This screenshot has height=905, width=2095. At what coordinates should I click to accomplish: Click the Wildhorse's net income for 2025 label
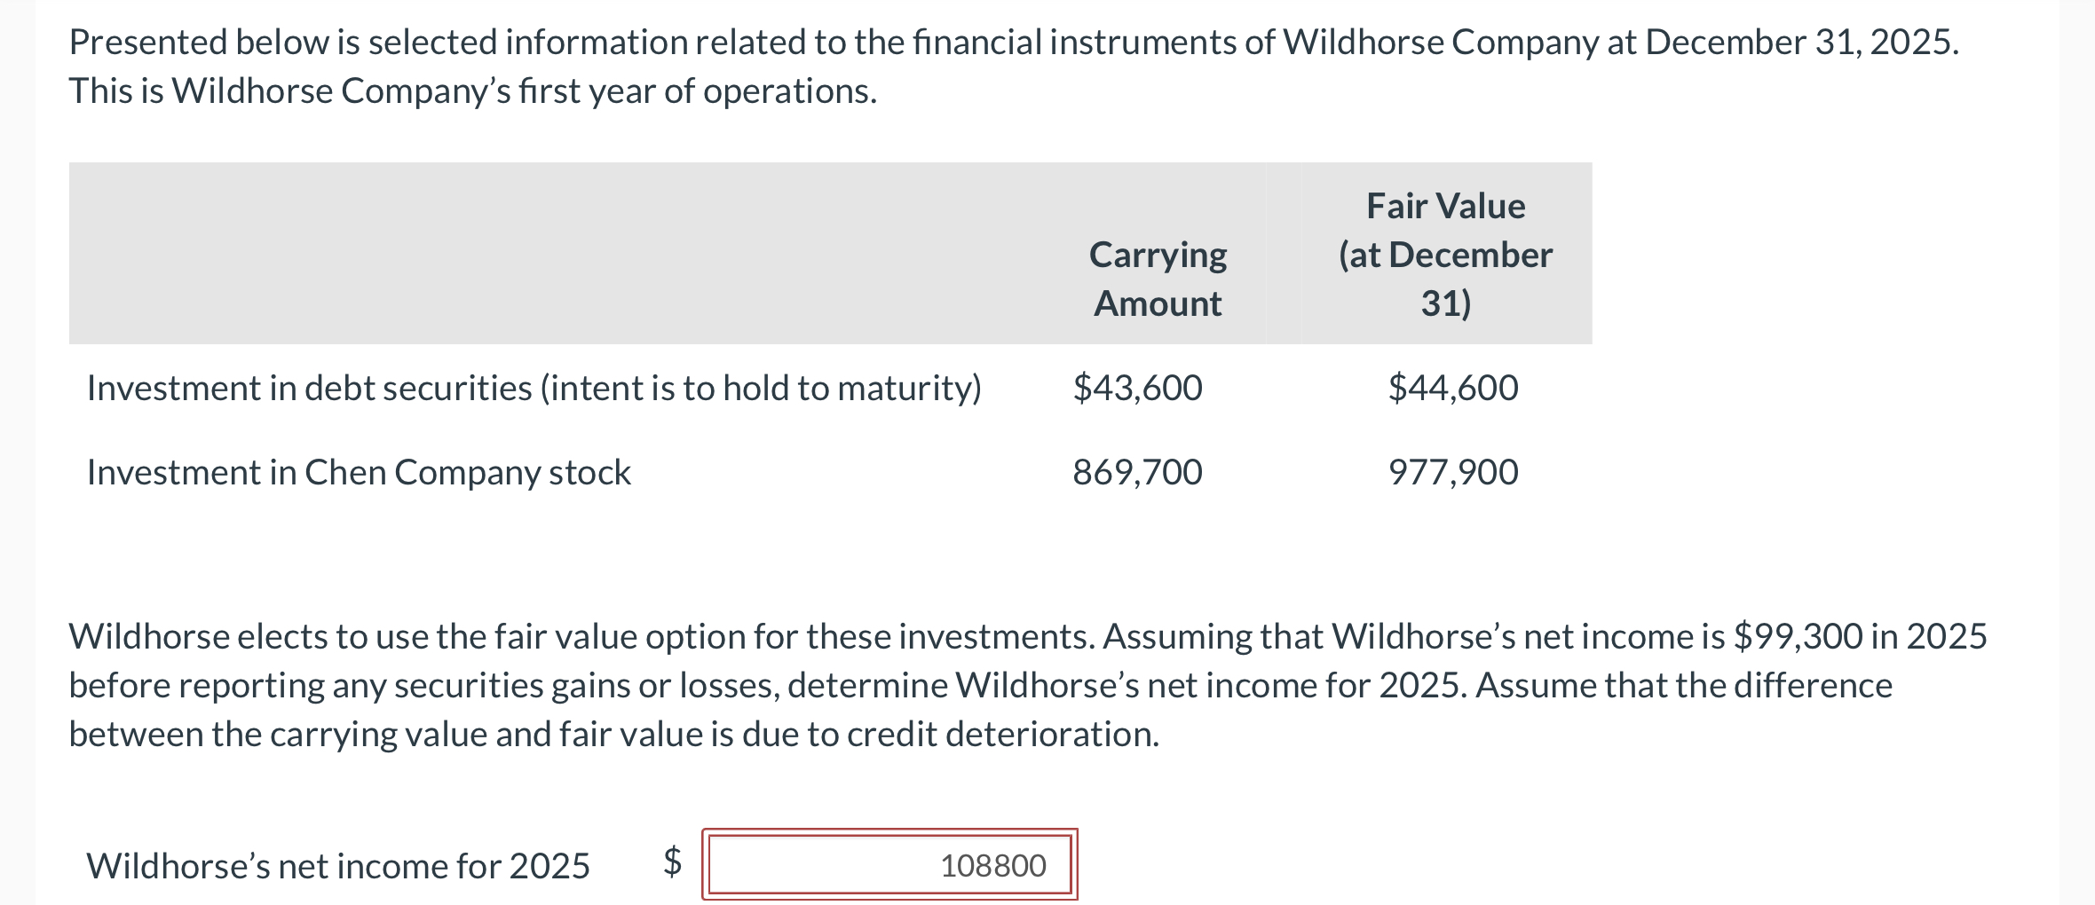(338, 866)
